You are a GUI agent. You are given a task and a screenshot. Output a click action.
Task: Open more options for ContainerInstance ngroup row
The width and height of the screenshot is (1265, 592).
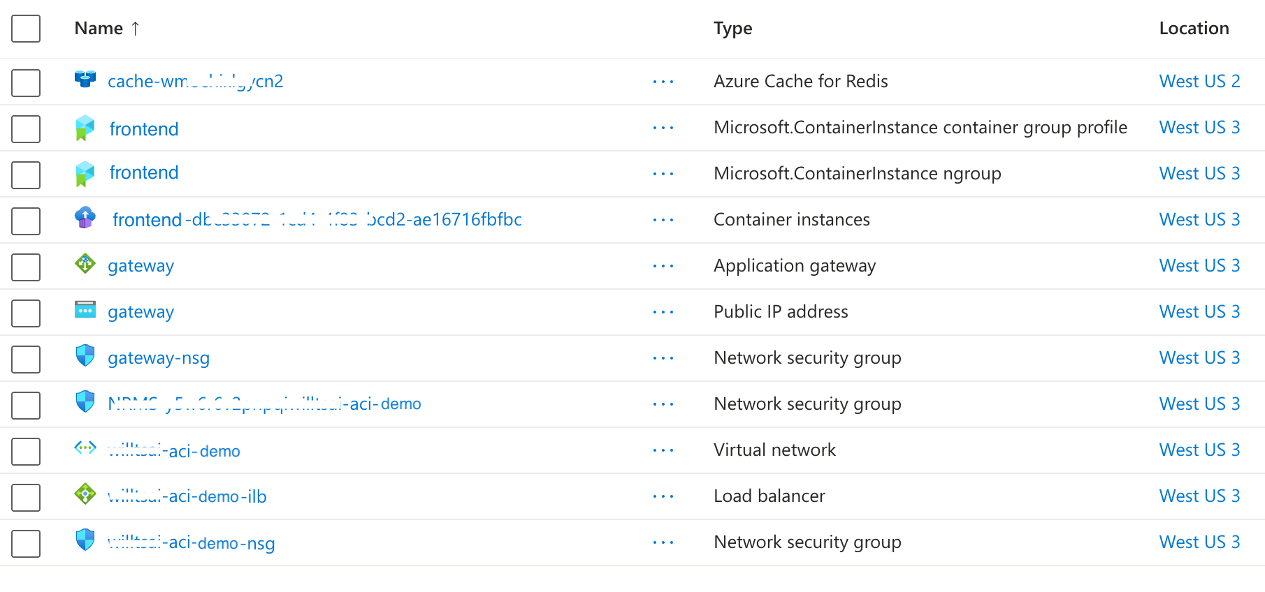click(x=663, y=174)
